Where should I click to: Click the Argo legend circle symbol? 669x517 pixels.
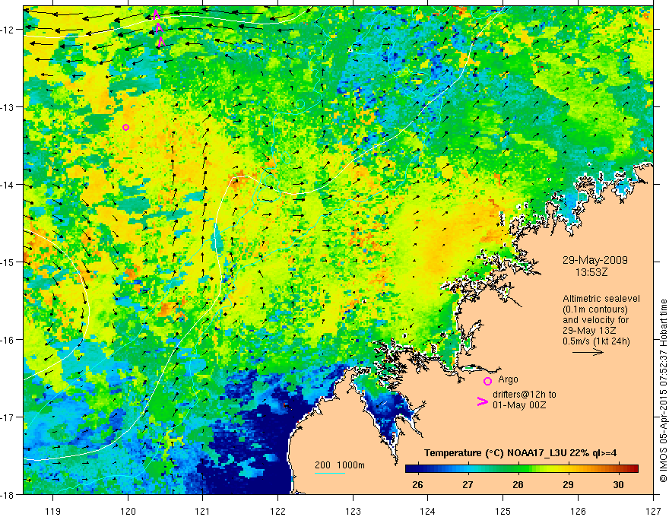click(487, 381)
